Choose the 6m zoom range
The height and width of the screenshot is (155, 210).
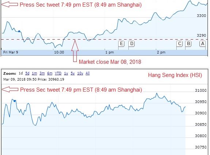click(x=50, y=73)
